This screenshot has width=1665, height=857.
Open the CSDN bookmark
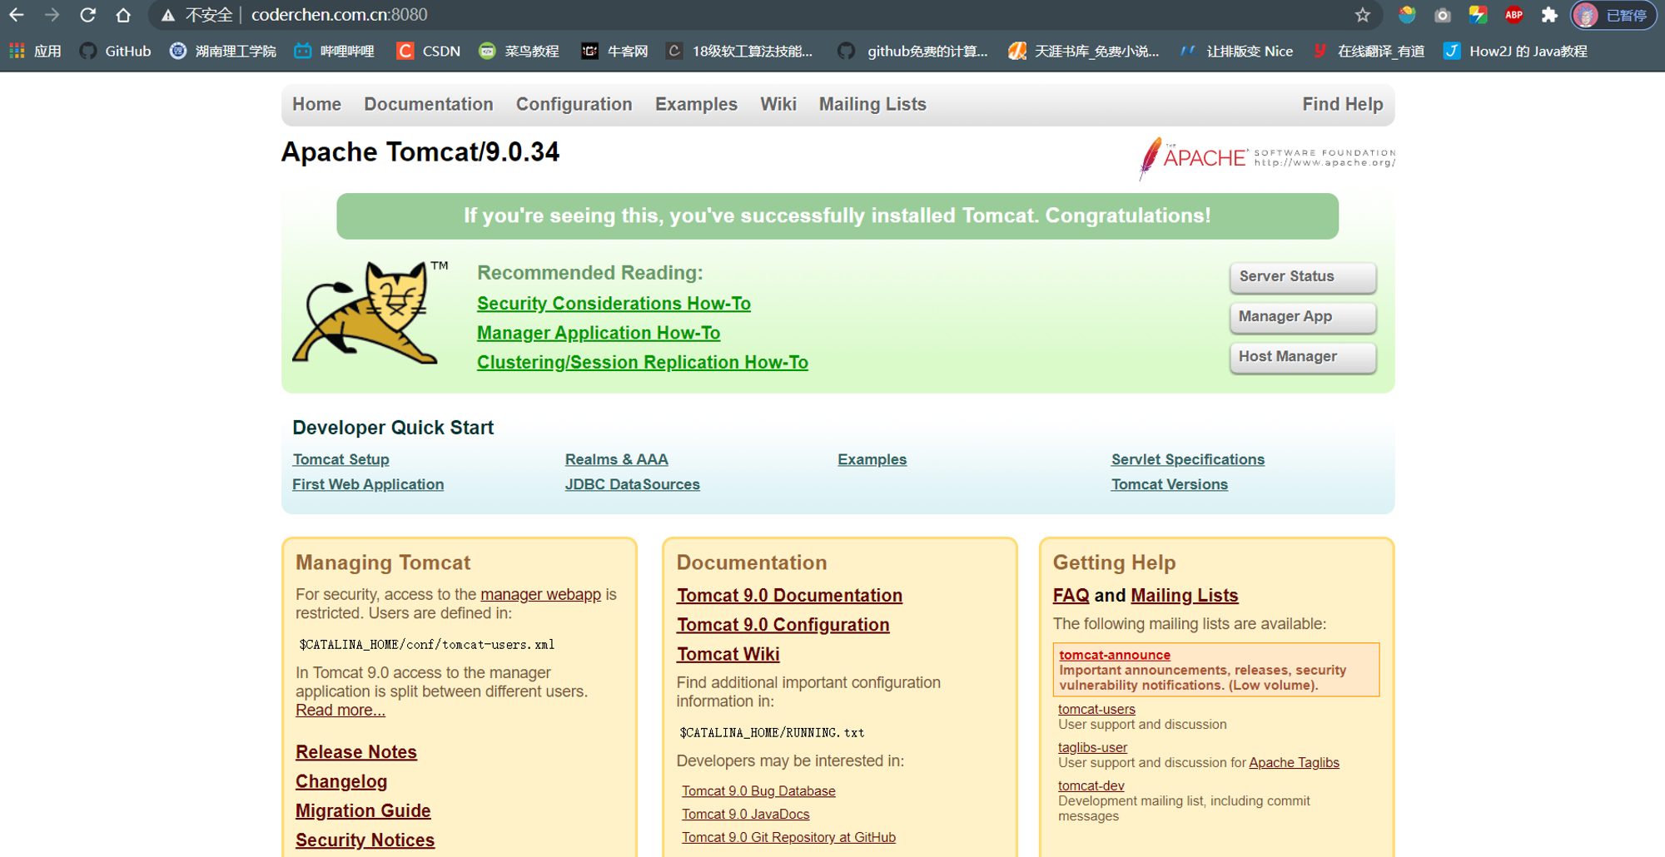[428, 51]
